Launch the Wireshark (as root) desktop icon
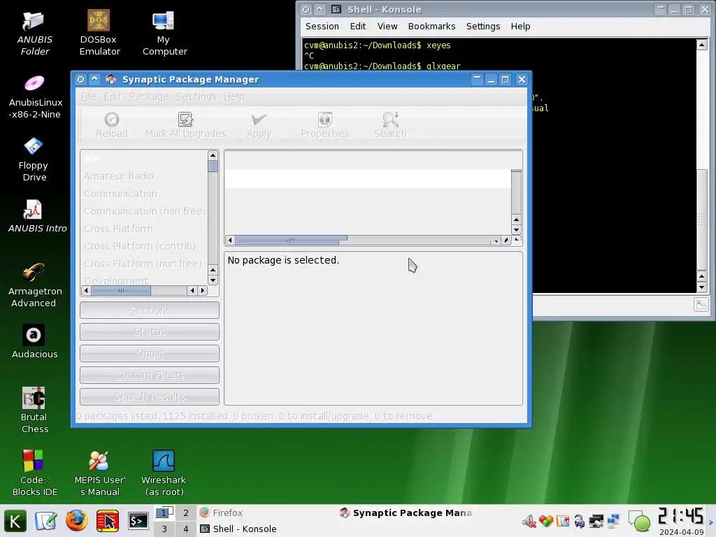Viewport: 716px width, 537px height. coord(164,461)
